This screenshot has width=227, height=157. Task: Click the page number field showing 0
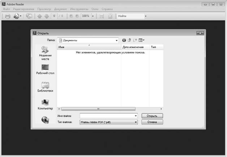tap(54, 16)
